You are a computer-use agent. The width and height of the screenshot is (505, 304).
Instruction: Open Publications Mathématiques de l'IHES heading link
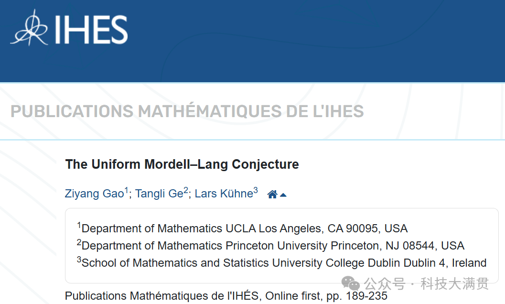[x=187, y=111]
